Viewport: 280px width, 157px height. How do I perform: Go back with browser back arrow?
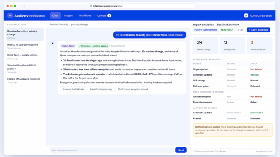(x=20, y=6)
